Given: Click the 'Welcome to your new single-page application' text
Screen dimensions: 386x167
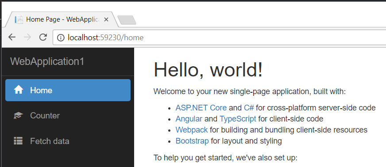Looking at the screenshot, I should [x=250, y=91].
